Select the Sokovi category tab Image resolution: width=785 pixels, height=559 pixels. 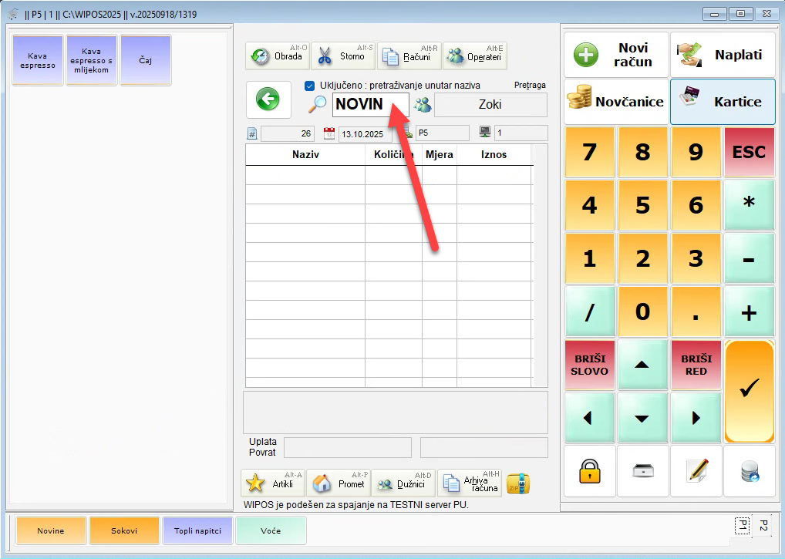tap(124, 530)
